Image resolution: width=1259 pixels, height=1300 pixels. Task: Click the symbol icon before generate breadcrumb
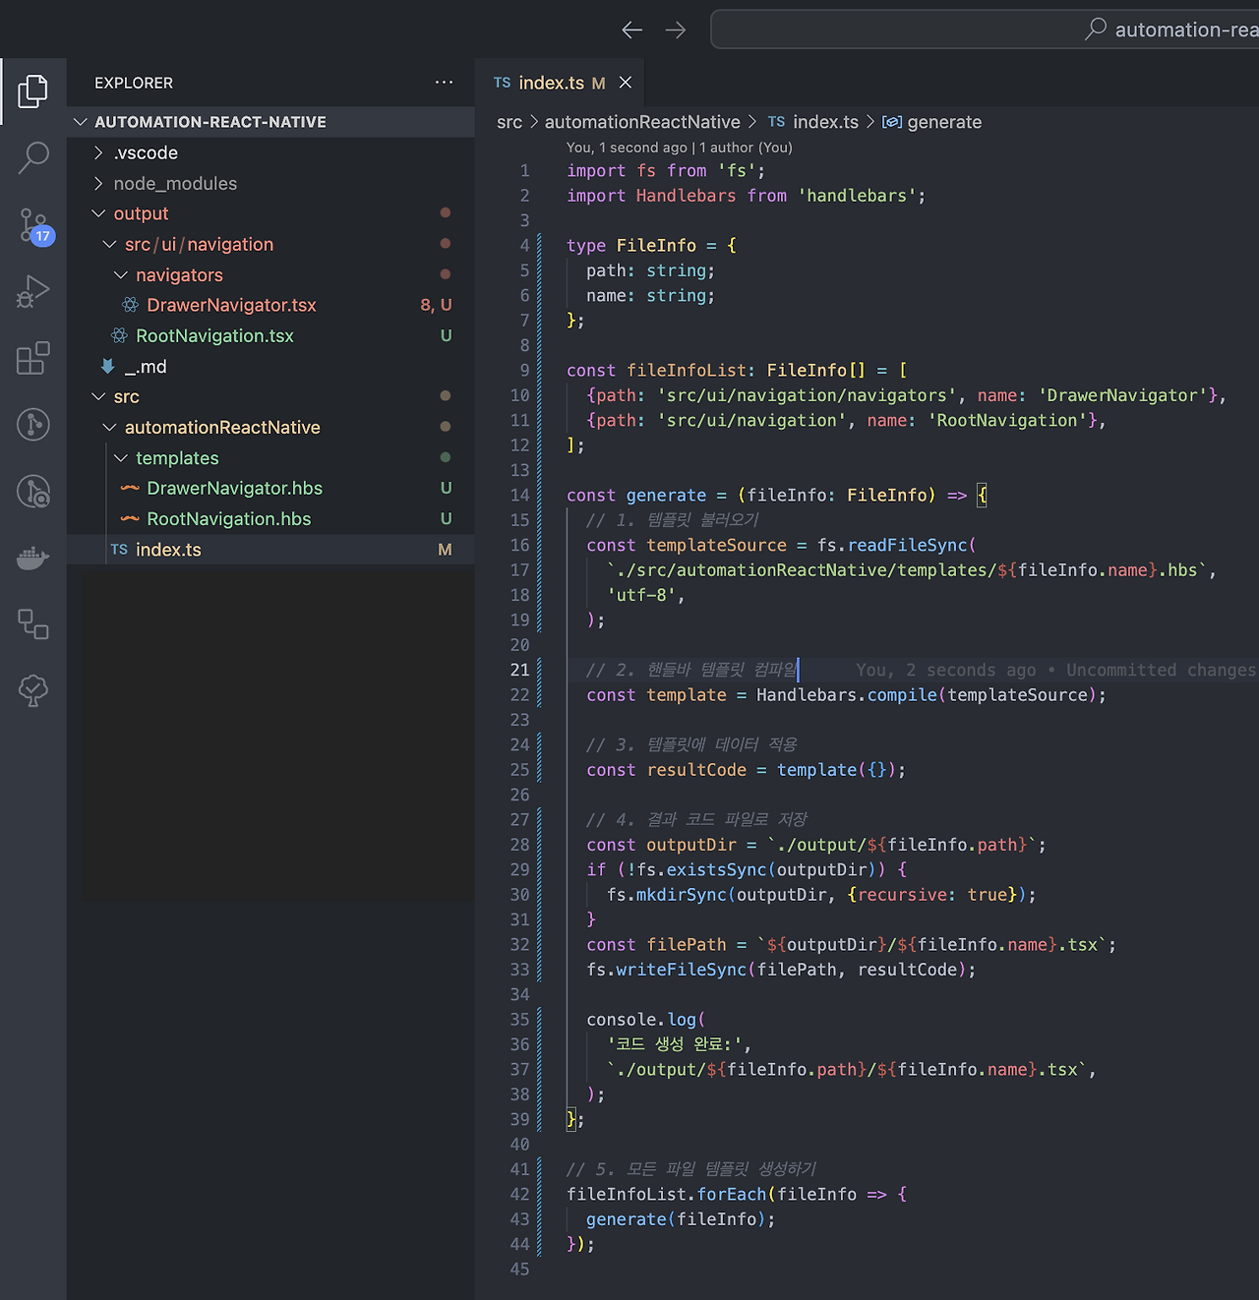point(892,122)
